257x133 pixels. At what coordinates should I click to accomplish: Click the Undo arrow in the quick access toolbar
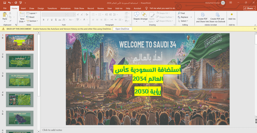click(9, 3)
